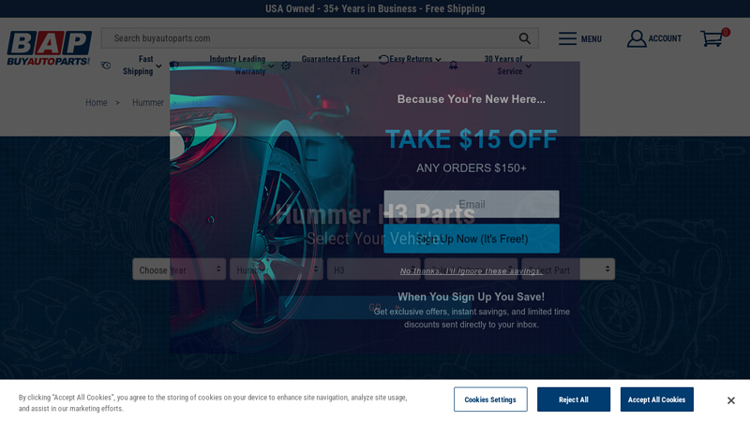Expand 30 Years of Service menu
Screen dimensions: 750x421
[529, 65]
